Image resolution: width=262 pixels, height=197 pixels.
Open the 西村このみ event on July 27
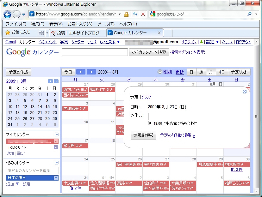75,90
